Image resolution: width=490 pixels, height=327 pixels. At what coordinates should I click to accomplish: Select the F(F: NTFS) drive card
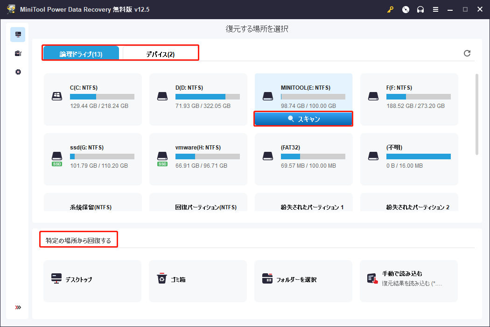[409, 100]
